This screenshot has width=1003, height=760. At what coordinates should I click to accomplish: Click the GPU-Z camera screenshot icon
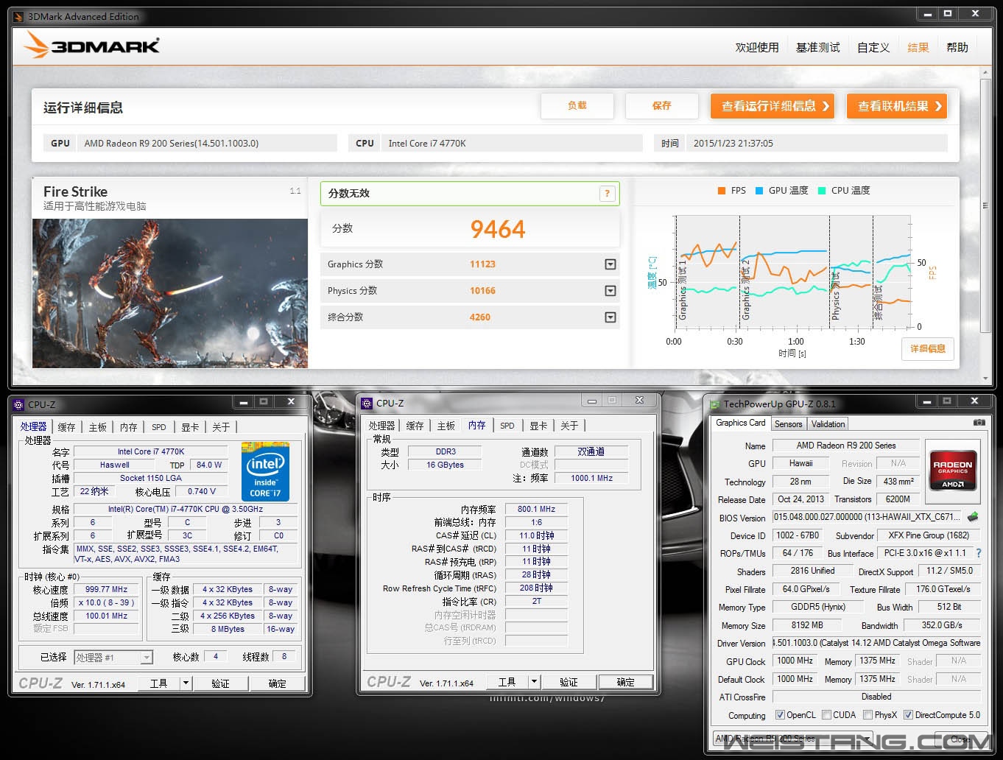pyautogui.click(x=979, y=423)
